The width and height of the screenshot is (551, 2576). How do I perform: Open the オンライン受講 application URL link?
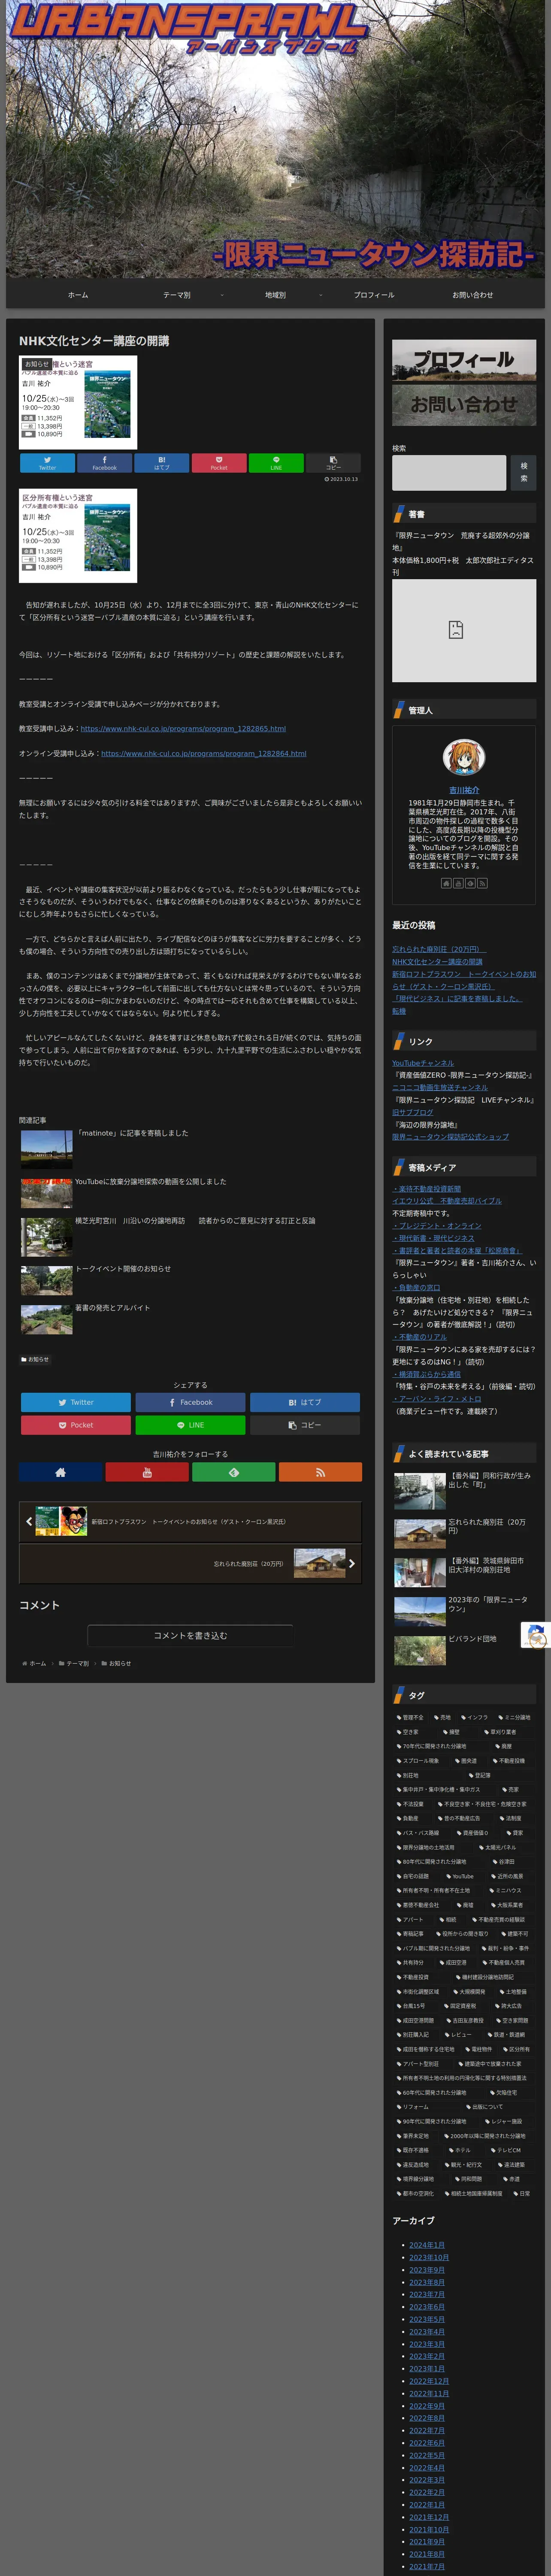pos(204,753)
